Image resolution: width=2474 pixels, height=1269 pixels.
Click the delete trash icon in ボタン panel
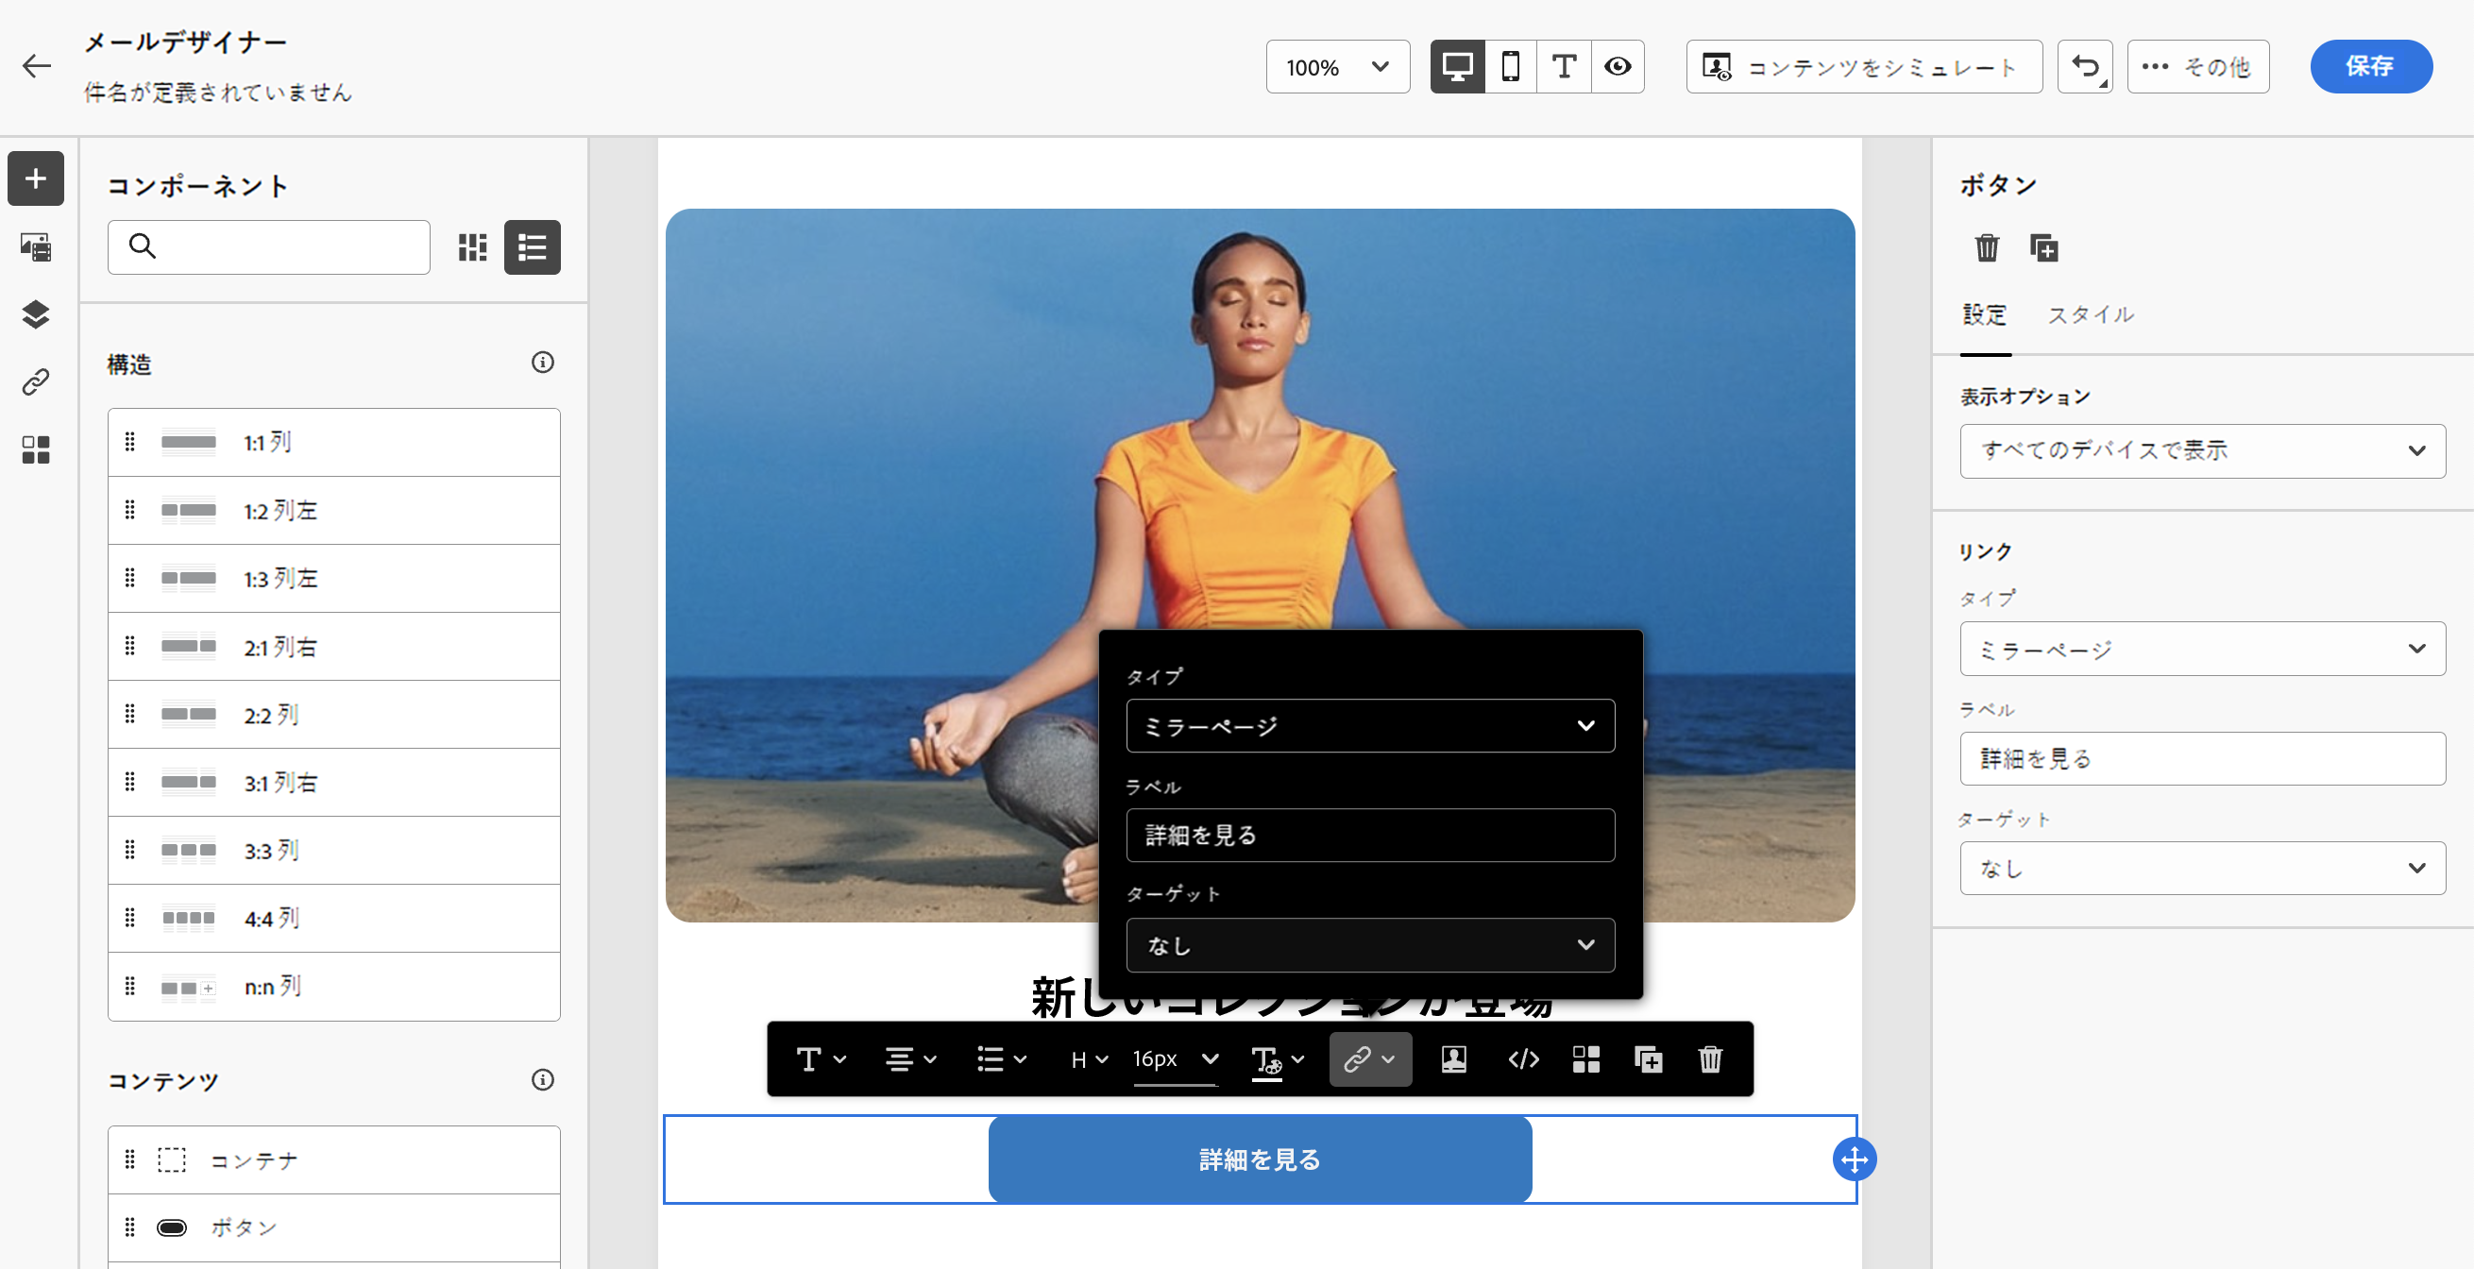(x=1986, y=247)
